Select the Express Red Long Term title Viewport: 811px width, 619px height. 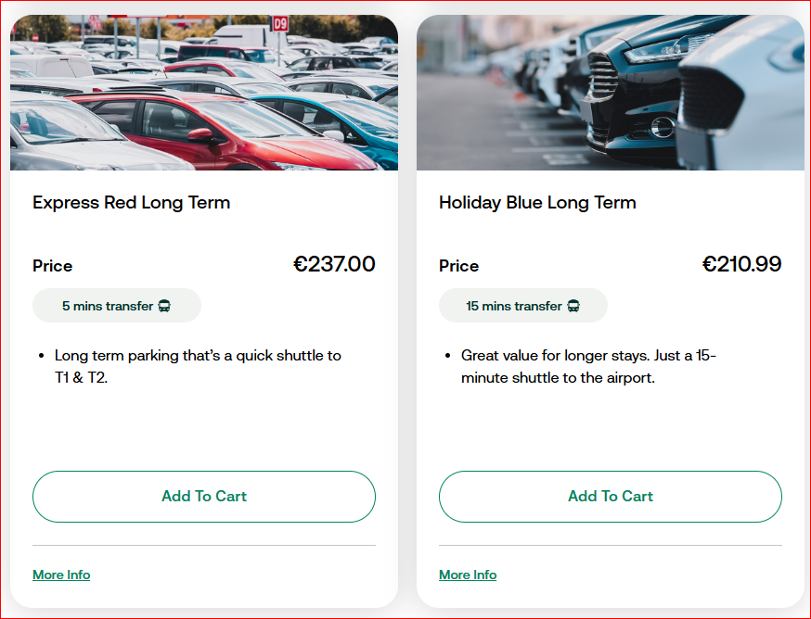pyautogui.click(x=131, y=202)
